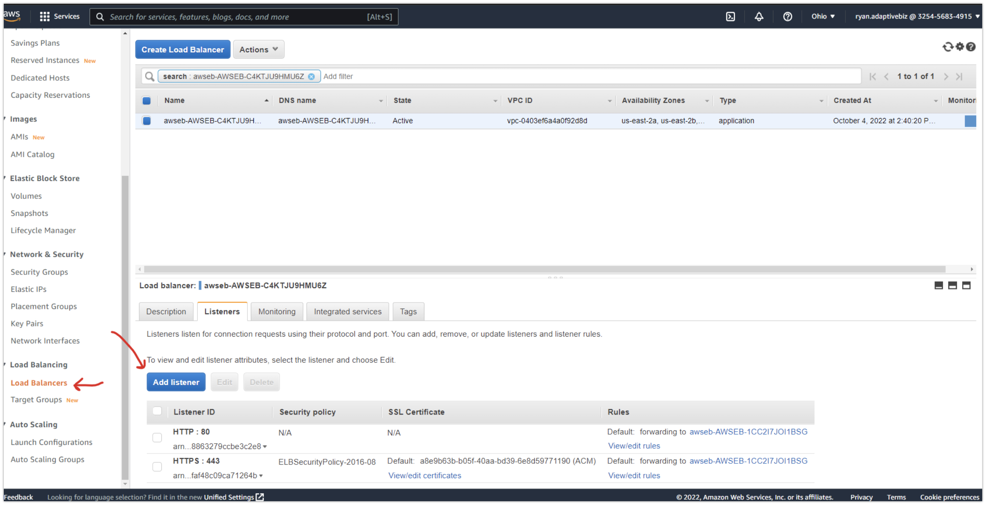
Task: Toggle the select-all load balancers checkbox
Action: (146, 101)
